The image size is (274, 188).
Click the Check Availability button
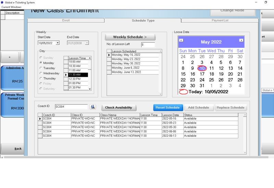coord(119,108)
